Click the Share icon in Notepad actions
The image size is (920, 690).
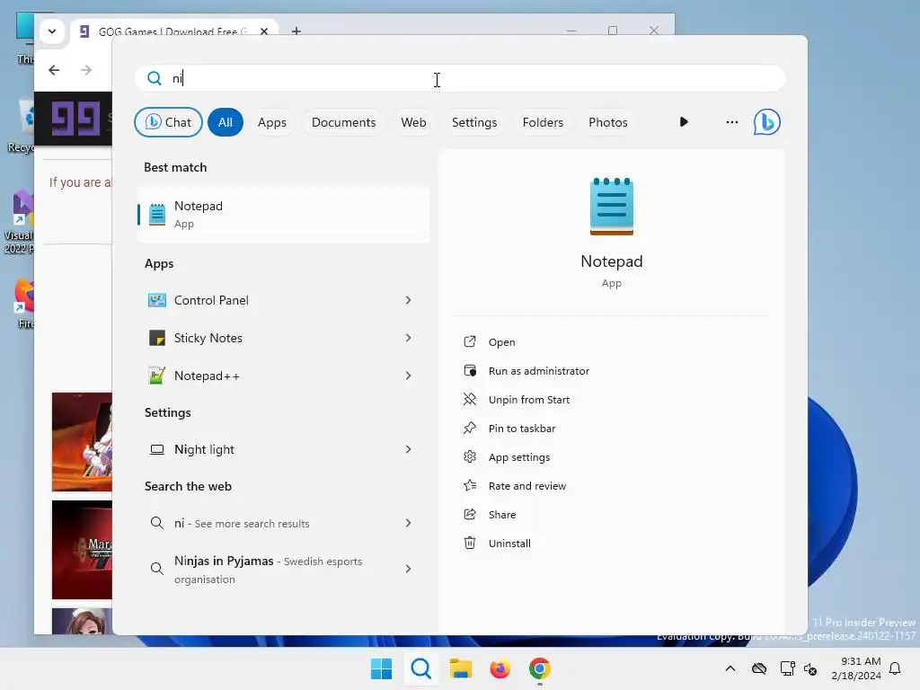pos(469,514)
